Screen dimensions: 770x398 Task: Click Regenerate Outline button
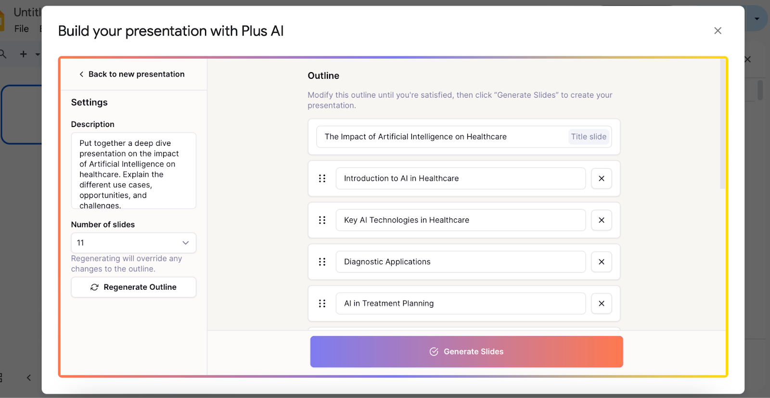pos(133,287)
